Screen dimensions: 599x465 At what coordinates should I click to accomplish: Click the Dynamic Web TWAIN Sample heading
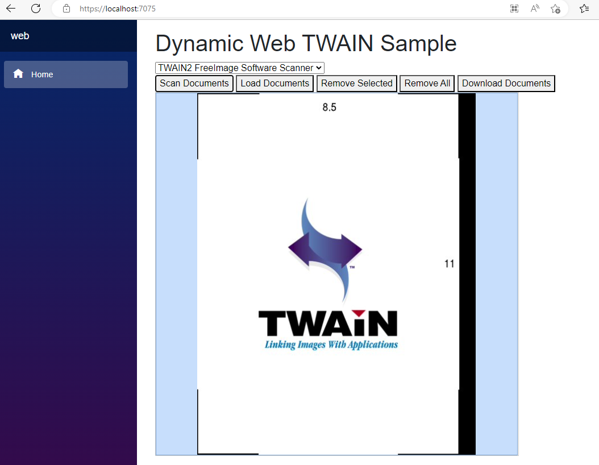coord(306,44)
